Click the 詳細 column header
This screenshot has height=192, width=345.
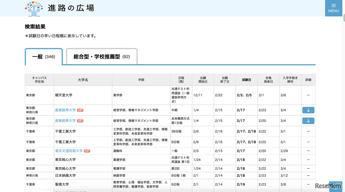coord(308,80)
